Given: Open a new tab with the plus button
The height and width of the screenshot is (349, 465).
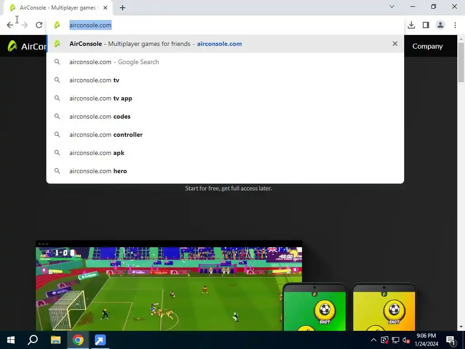Looking at the screenshot, I should click(x=123, y=8).
